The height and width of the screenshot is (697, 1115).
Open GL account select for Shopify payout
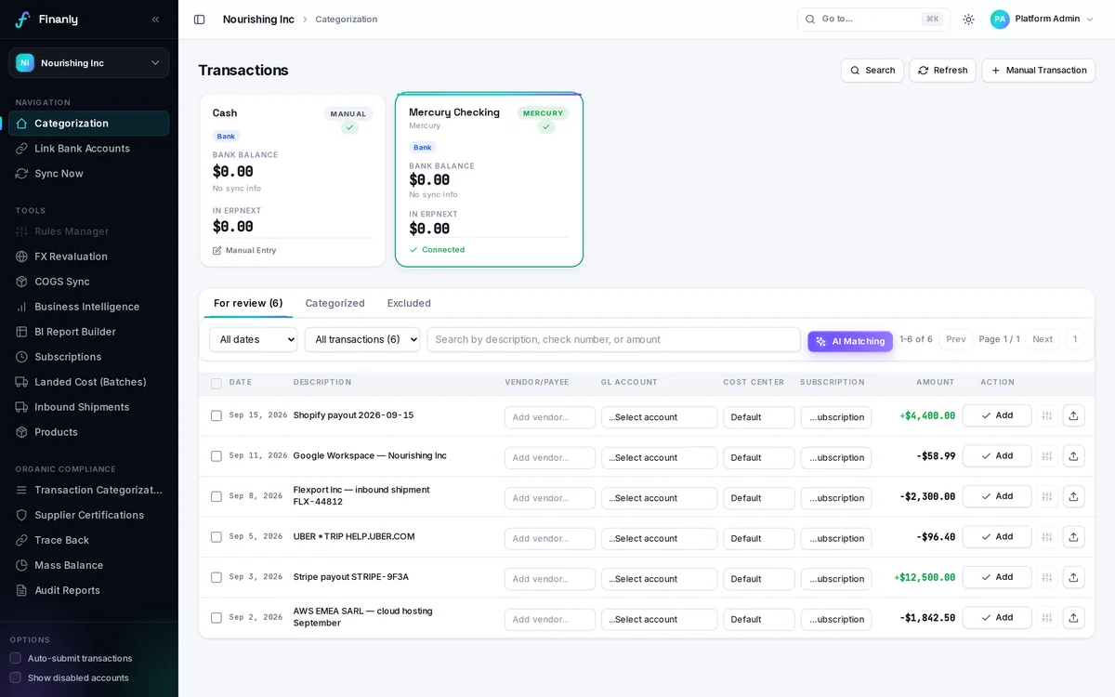click(x=660, y=417)
